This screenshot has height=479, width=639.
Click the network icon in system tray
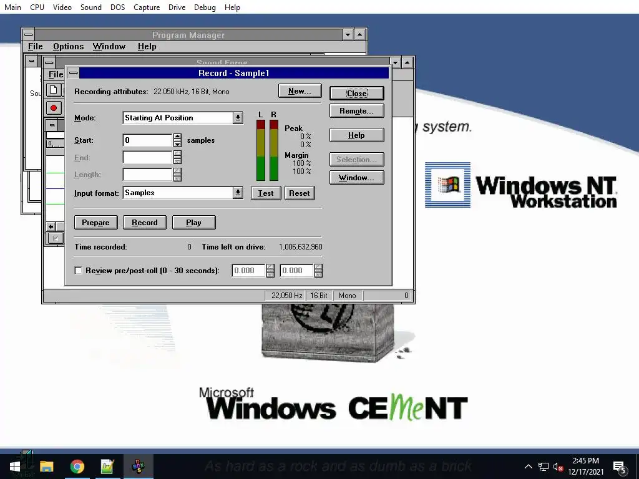[x=544, y=467]
